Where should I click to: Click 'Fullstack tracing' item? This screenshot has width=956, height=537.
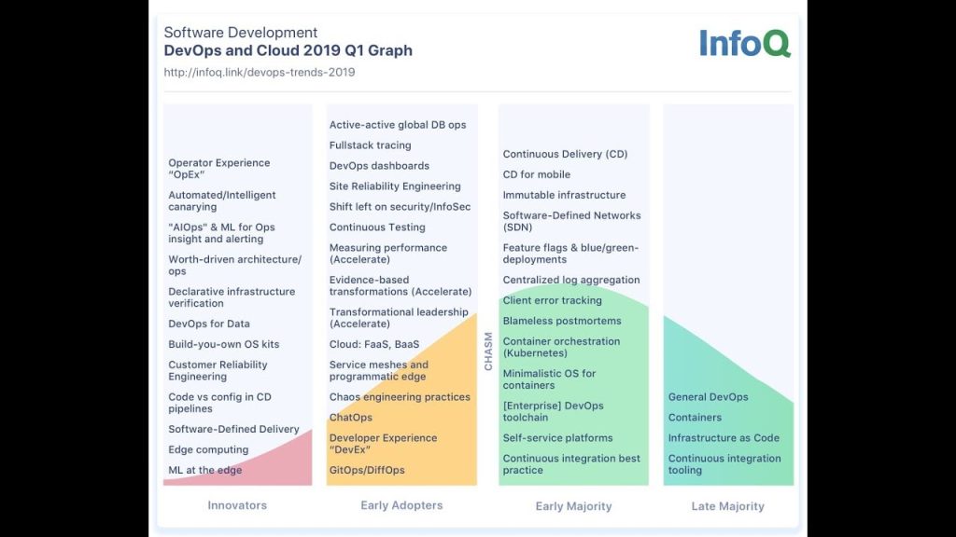click(x=370, y=145)
